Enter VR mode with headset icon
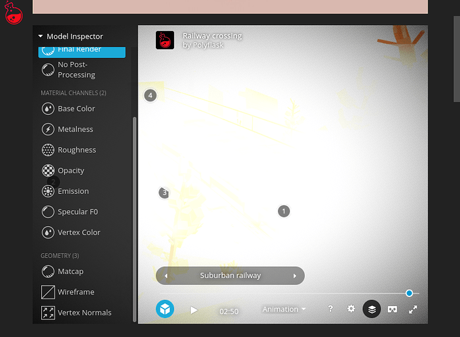Image resolution: width=460 pixels, height=337 pixels. [393, 309]
